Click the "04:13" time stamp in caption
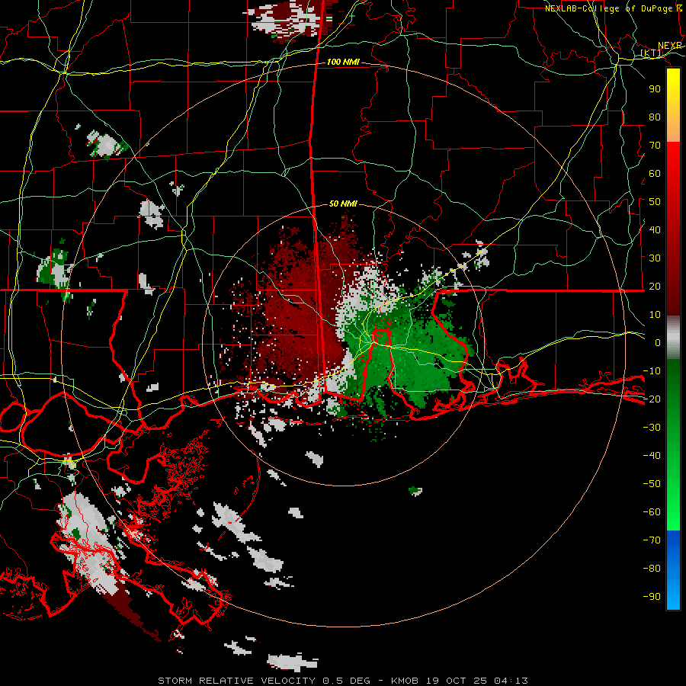Image resolution: width=686 pixels, height=686 pixels. click(x=511, y=681)
